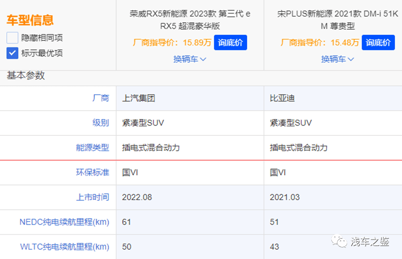Uncheck the 标示最优项 checkbox

click(x=12, y=53)
